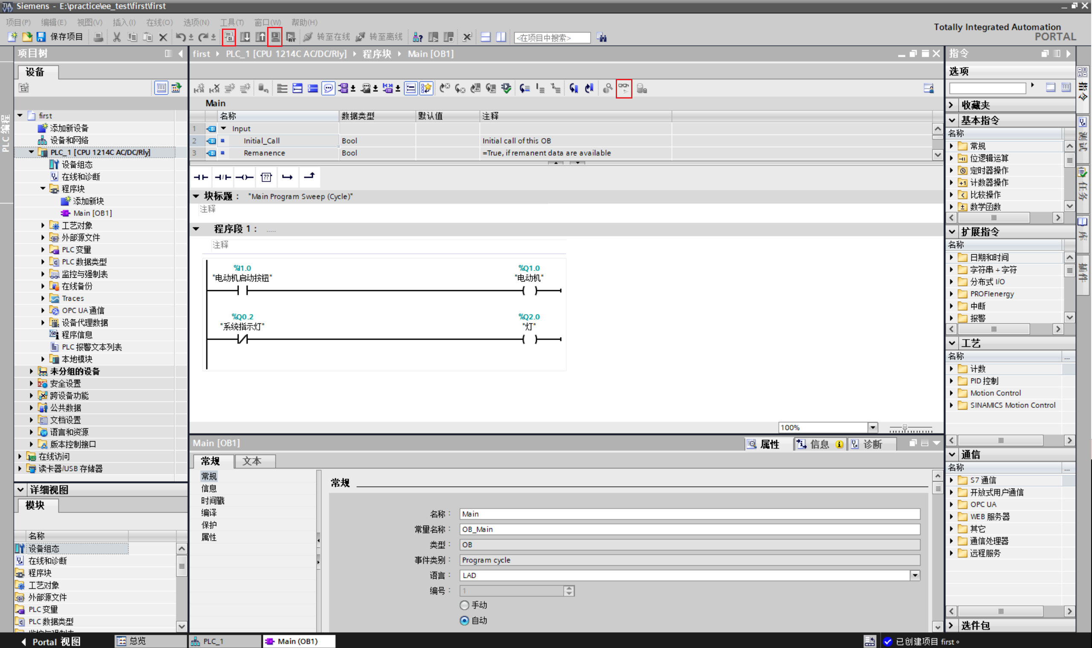Click the project search input field

point(552,38)
